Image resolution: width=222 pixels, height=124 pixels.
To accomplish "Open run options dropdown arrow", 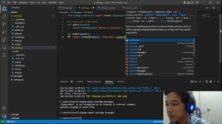I will coord(210,8).
